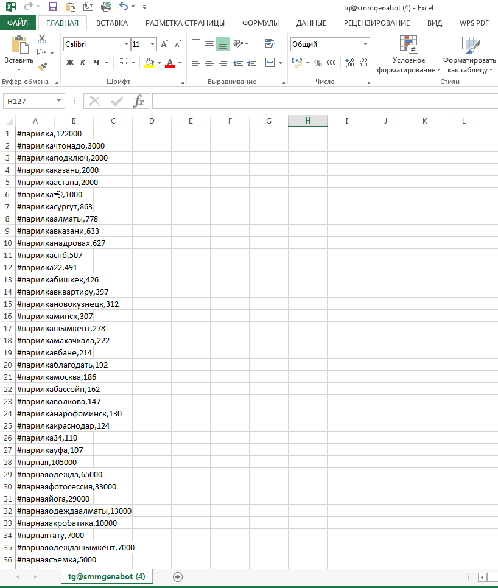Click the Comma Style 000 icon
The image size is (498, 588).
(x=331, y=63)
